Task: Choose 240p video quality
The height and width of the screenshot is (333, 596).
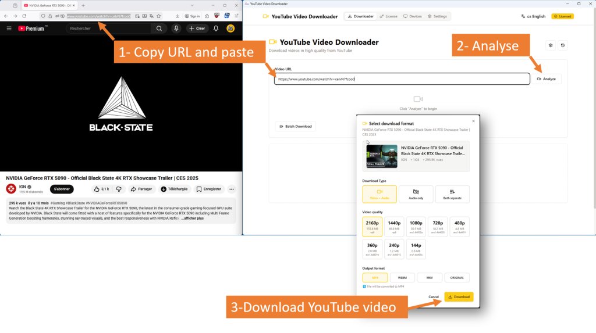Action: (394, 249)
